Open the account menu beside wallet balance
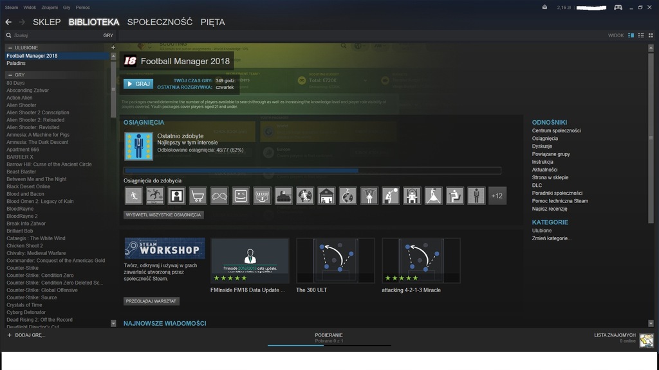The height and width of the screenshot is (370, 659). pyautogui.click(x=591, y=8)
